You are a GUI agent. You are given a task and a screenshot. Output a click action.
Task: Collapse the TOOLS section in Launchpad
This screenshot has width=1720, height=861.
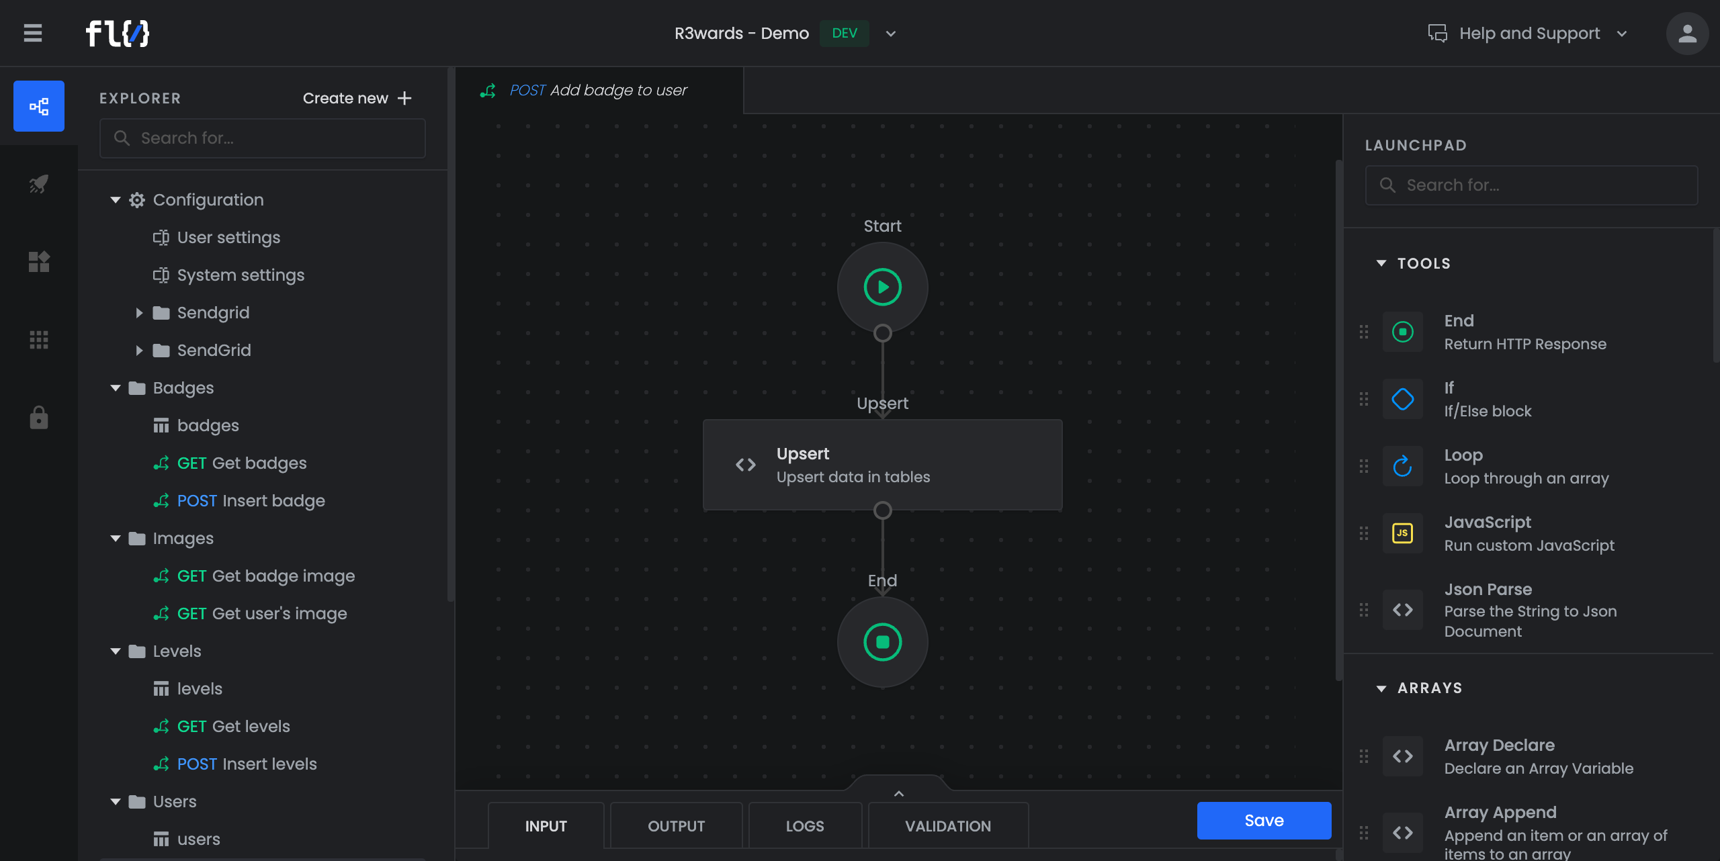1381,263
